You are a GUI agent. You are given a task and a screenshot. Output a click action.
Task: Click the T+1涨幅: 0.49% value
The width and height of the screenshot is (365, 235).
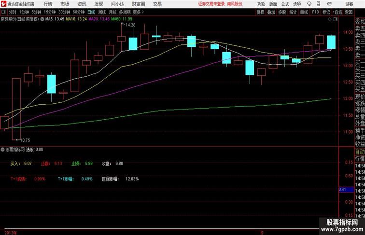(x=75, y=179)
